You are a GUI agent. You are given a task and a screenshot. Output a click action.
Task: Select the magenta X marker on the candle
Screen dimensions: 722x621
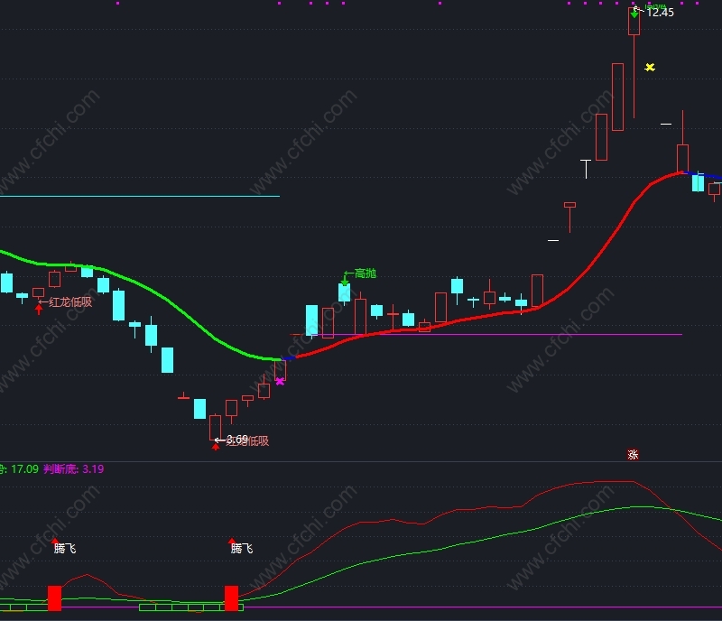(280, 382)
